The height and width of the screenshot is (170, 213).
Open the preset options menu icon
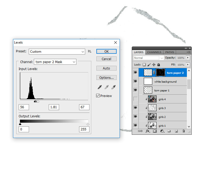[x=90, y=52]
